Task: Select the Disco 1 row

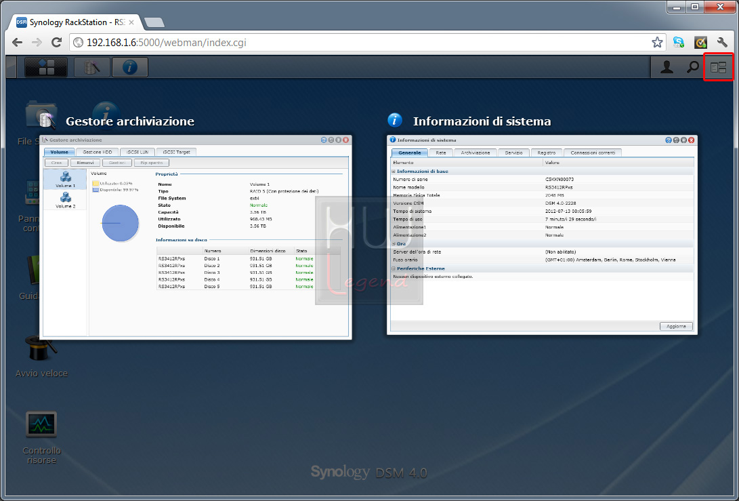Action: pyautogui.click(x=249, y=258)
